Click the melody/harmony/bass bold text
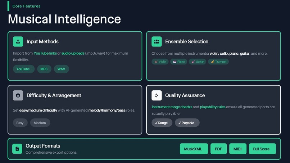Image resolution: width=290 pixels, height=163 pixels. [107, 110]
